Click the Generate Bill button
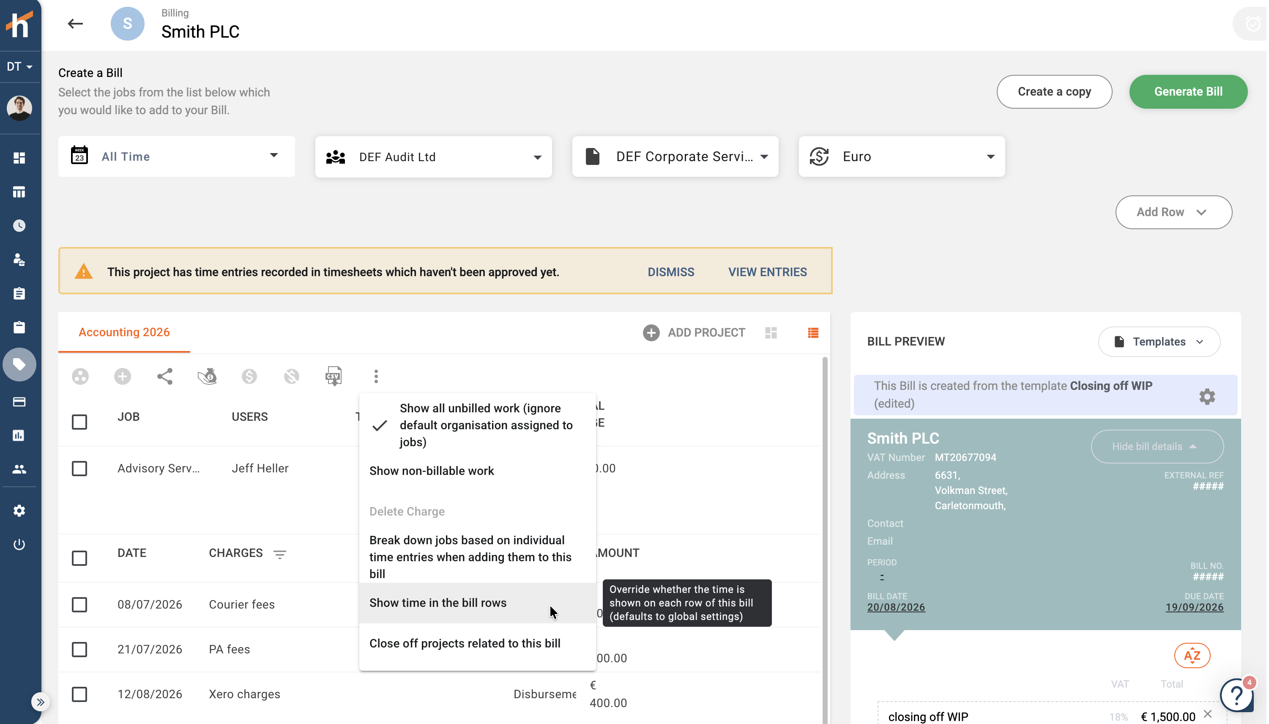1269x724 pixels. [1188, 91]
